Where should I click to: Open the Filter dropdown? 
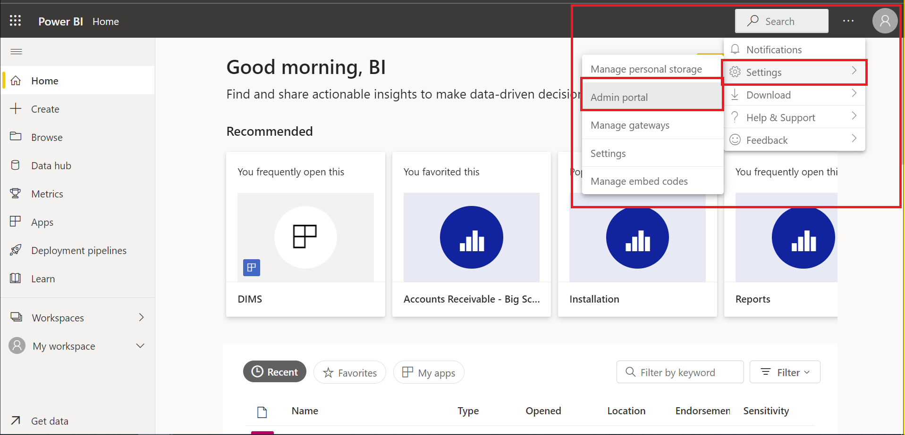(x=785, y=372)
